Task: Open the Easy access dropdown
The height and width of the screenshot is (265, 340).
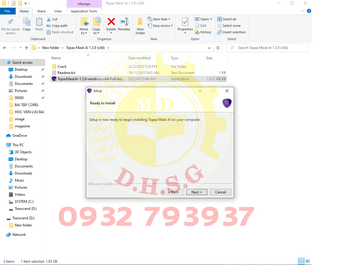Action: tap(160, 26)
